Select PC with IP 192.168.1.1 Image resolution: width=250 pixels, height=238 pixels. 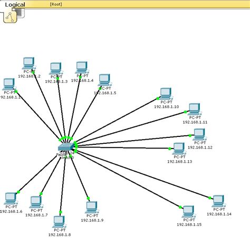coord(9,84)
